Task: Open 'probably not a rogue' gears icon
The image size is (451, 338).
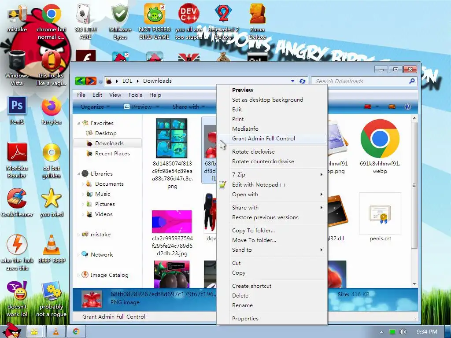Action: (51, 298)
